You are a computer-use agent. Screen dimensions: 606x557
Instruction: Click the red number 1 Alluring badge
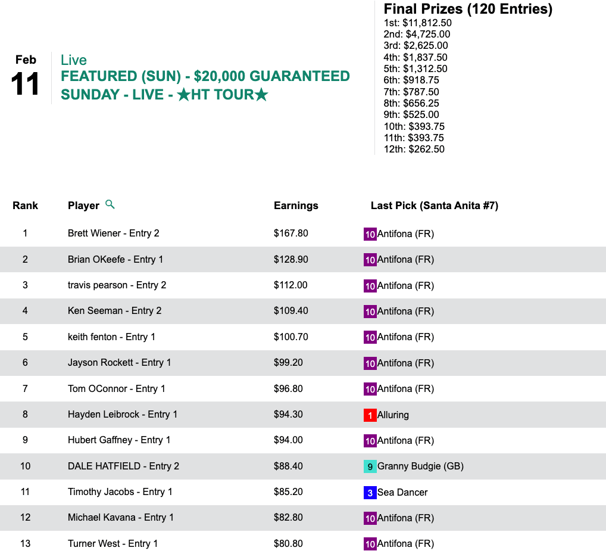pos(370,415)
